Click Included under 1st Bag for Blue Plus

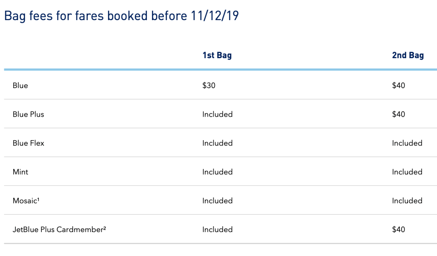[218, 114]
